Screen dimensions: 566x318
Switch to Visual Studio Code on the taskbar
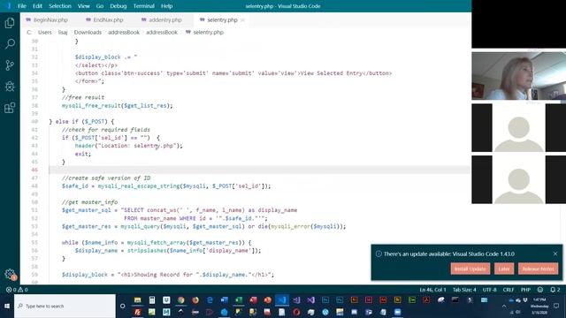pyautogui.click(x=282, y=300)
